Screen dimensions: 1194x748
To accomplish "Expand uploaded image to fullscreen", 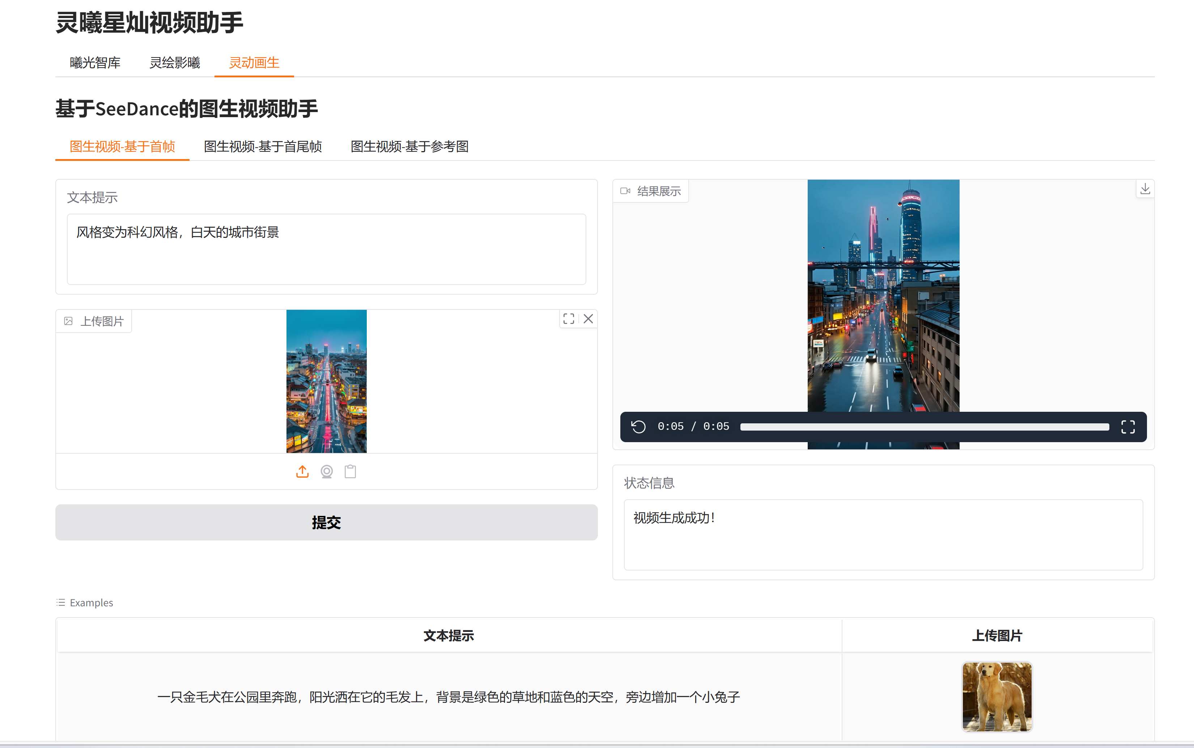I will (569, 319).
